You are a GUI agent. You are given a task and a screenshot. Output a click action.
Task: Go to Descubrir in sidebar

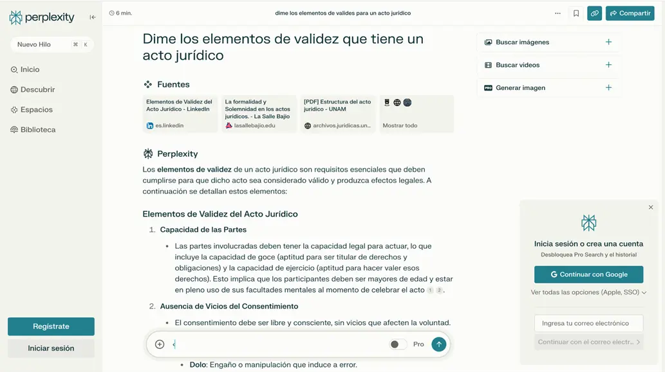click(x=37, y=90)
